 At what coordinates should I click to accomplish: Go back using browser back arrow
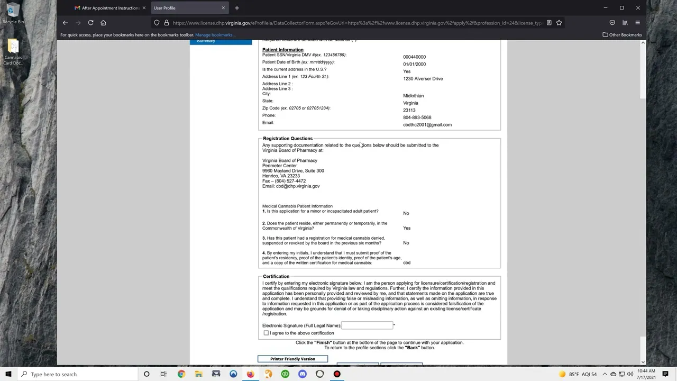click(65, 23)
